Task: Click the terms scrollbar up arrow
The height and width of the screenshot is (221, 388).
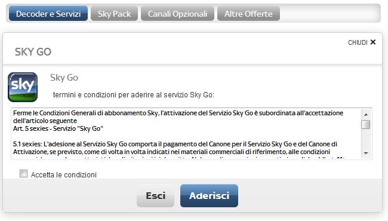Action: point(366,115)
